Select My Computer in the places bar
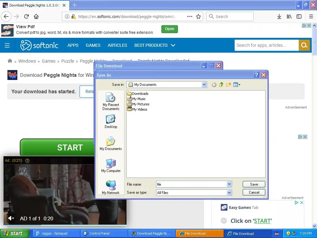Image resolution: width=317 pixels, height=238 pixels. pyautogui.click(x=111, y=165)
